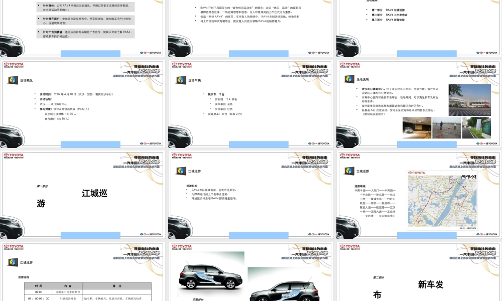The height and width of the screenshot is (301, 502).
Task: Select the stadium building photo
Action: (x=470, y=100)
